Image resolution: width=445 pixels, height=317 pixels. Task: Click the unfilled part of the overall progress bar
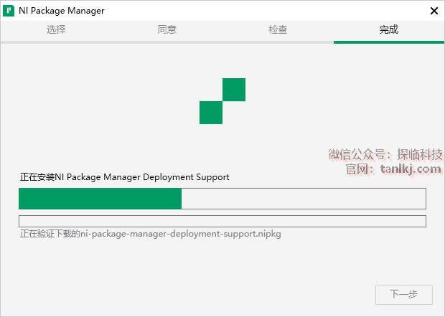tap(304, 199)
